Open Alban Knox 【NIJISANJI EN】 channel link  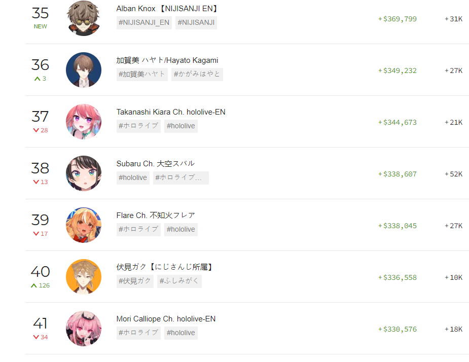167,9
